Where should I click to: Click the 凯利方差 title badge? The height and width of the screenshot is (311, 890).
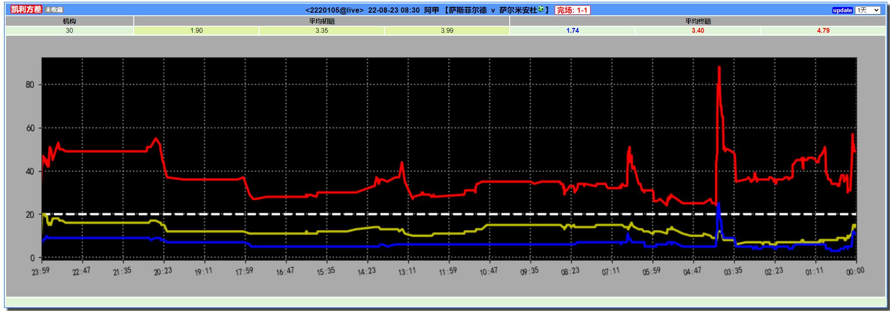coord(26,10)
